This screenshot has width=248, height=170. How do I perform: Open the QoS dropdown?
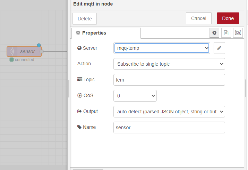(x=135, y=96)
